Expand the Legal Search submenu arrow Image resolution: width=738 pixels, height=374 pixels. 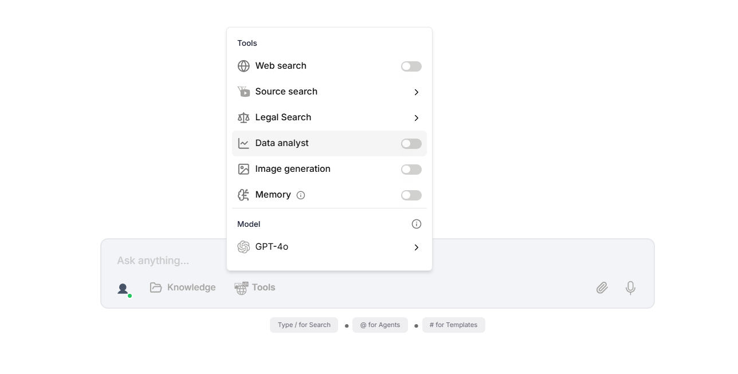417,118
